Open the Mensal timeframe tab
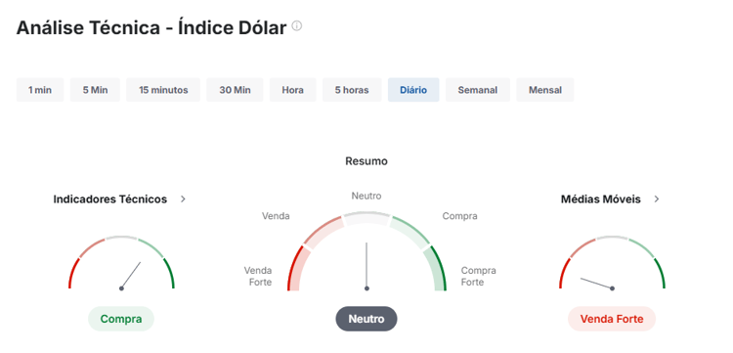 tap(545, 90)
